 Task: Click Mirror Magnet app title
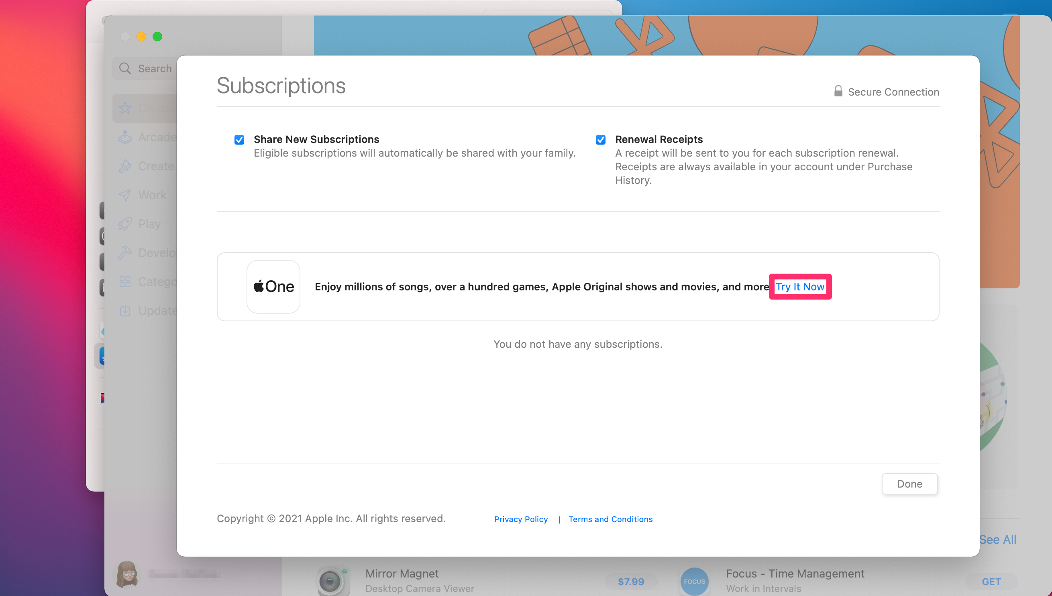tap(402, 574)
